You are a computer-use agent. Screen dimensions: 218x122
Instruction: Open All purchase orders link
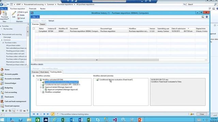(13, 45)
